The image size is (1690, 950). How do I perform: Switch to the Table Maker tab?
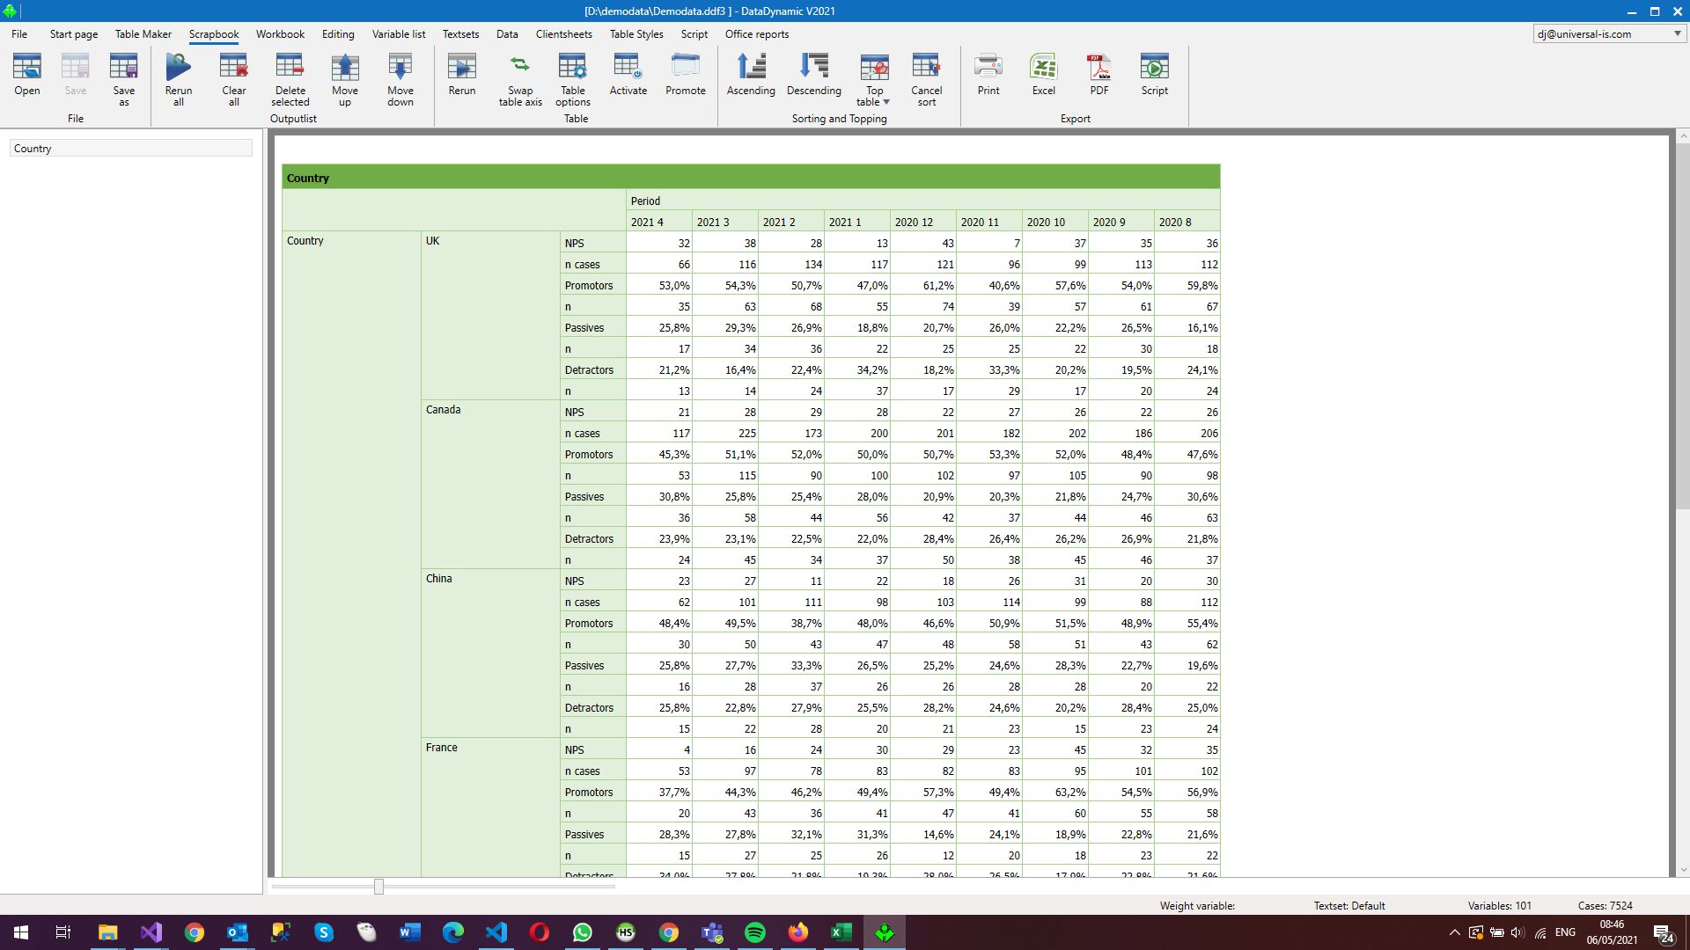[143, 33]
